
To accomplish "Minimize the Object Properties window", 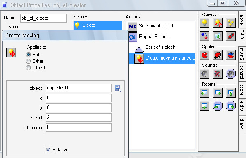I will pos(212,3).
